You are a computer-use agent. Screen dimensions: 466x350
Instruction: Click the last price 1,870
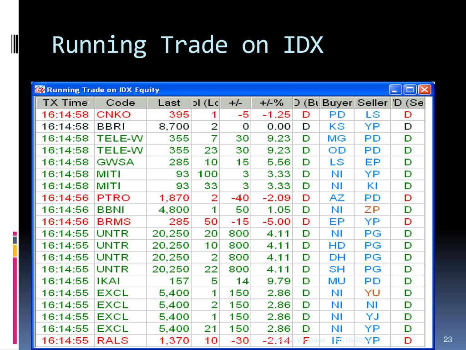point(174,198)
